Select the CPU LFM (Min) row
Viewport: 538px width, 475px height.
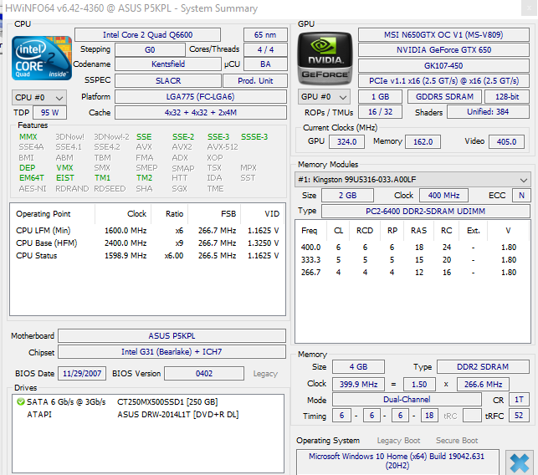(147, 231)
